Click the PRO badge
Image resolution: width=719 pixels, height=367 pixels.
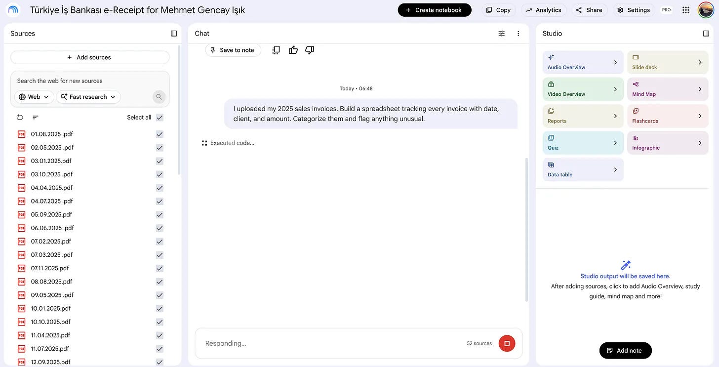pyautogui.click(x=667, y=10)
